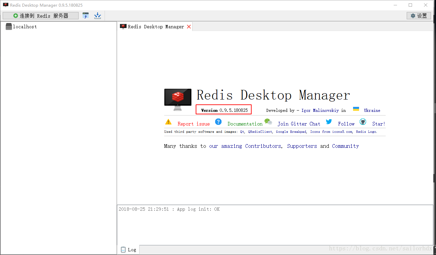Click the Follow link
Screen dimensions: 436x255
346,124
